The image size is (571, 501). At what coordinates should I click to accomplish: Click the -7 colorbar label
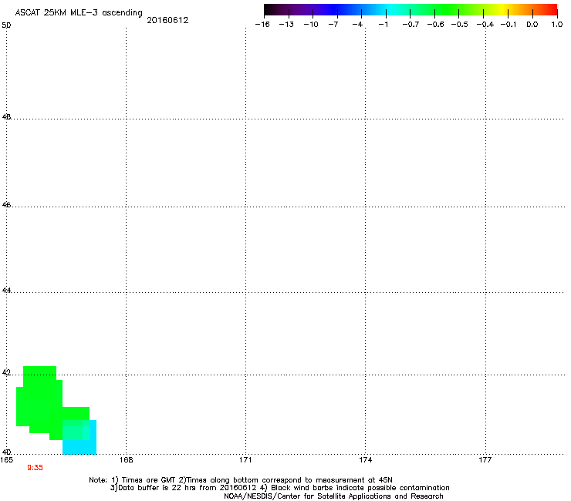point(333,25)
